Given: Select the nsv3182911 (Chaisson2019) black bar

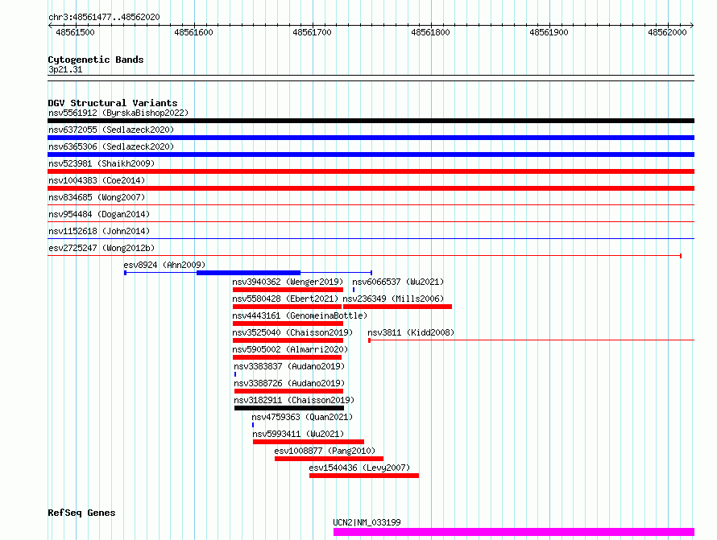Looking at the screenshot, I should pos(289,408).
